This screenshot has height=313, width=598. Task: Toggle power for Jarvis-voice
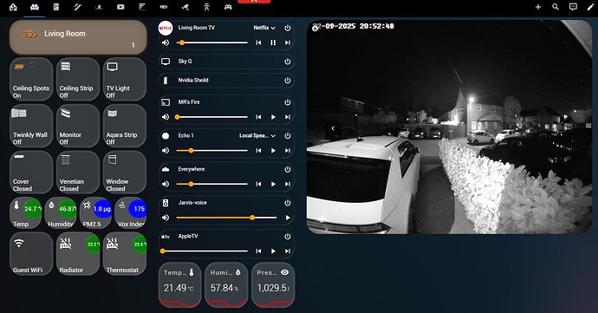[x=288, y=203]
